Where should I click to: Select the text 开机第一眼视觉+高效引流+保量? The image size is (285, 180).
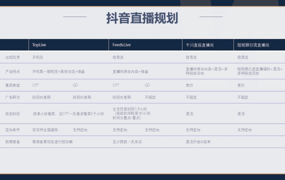coord(58,71)
